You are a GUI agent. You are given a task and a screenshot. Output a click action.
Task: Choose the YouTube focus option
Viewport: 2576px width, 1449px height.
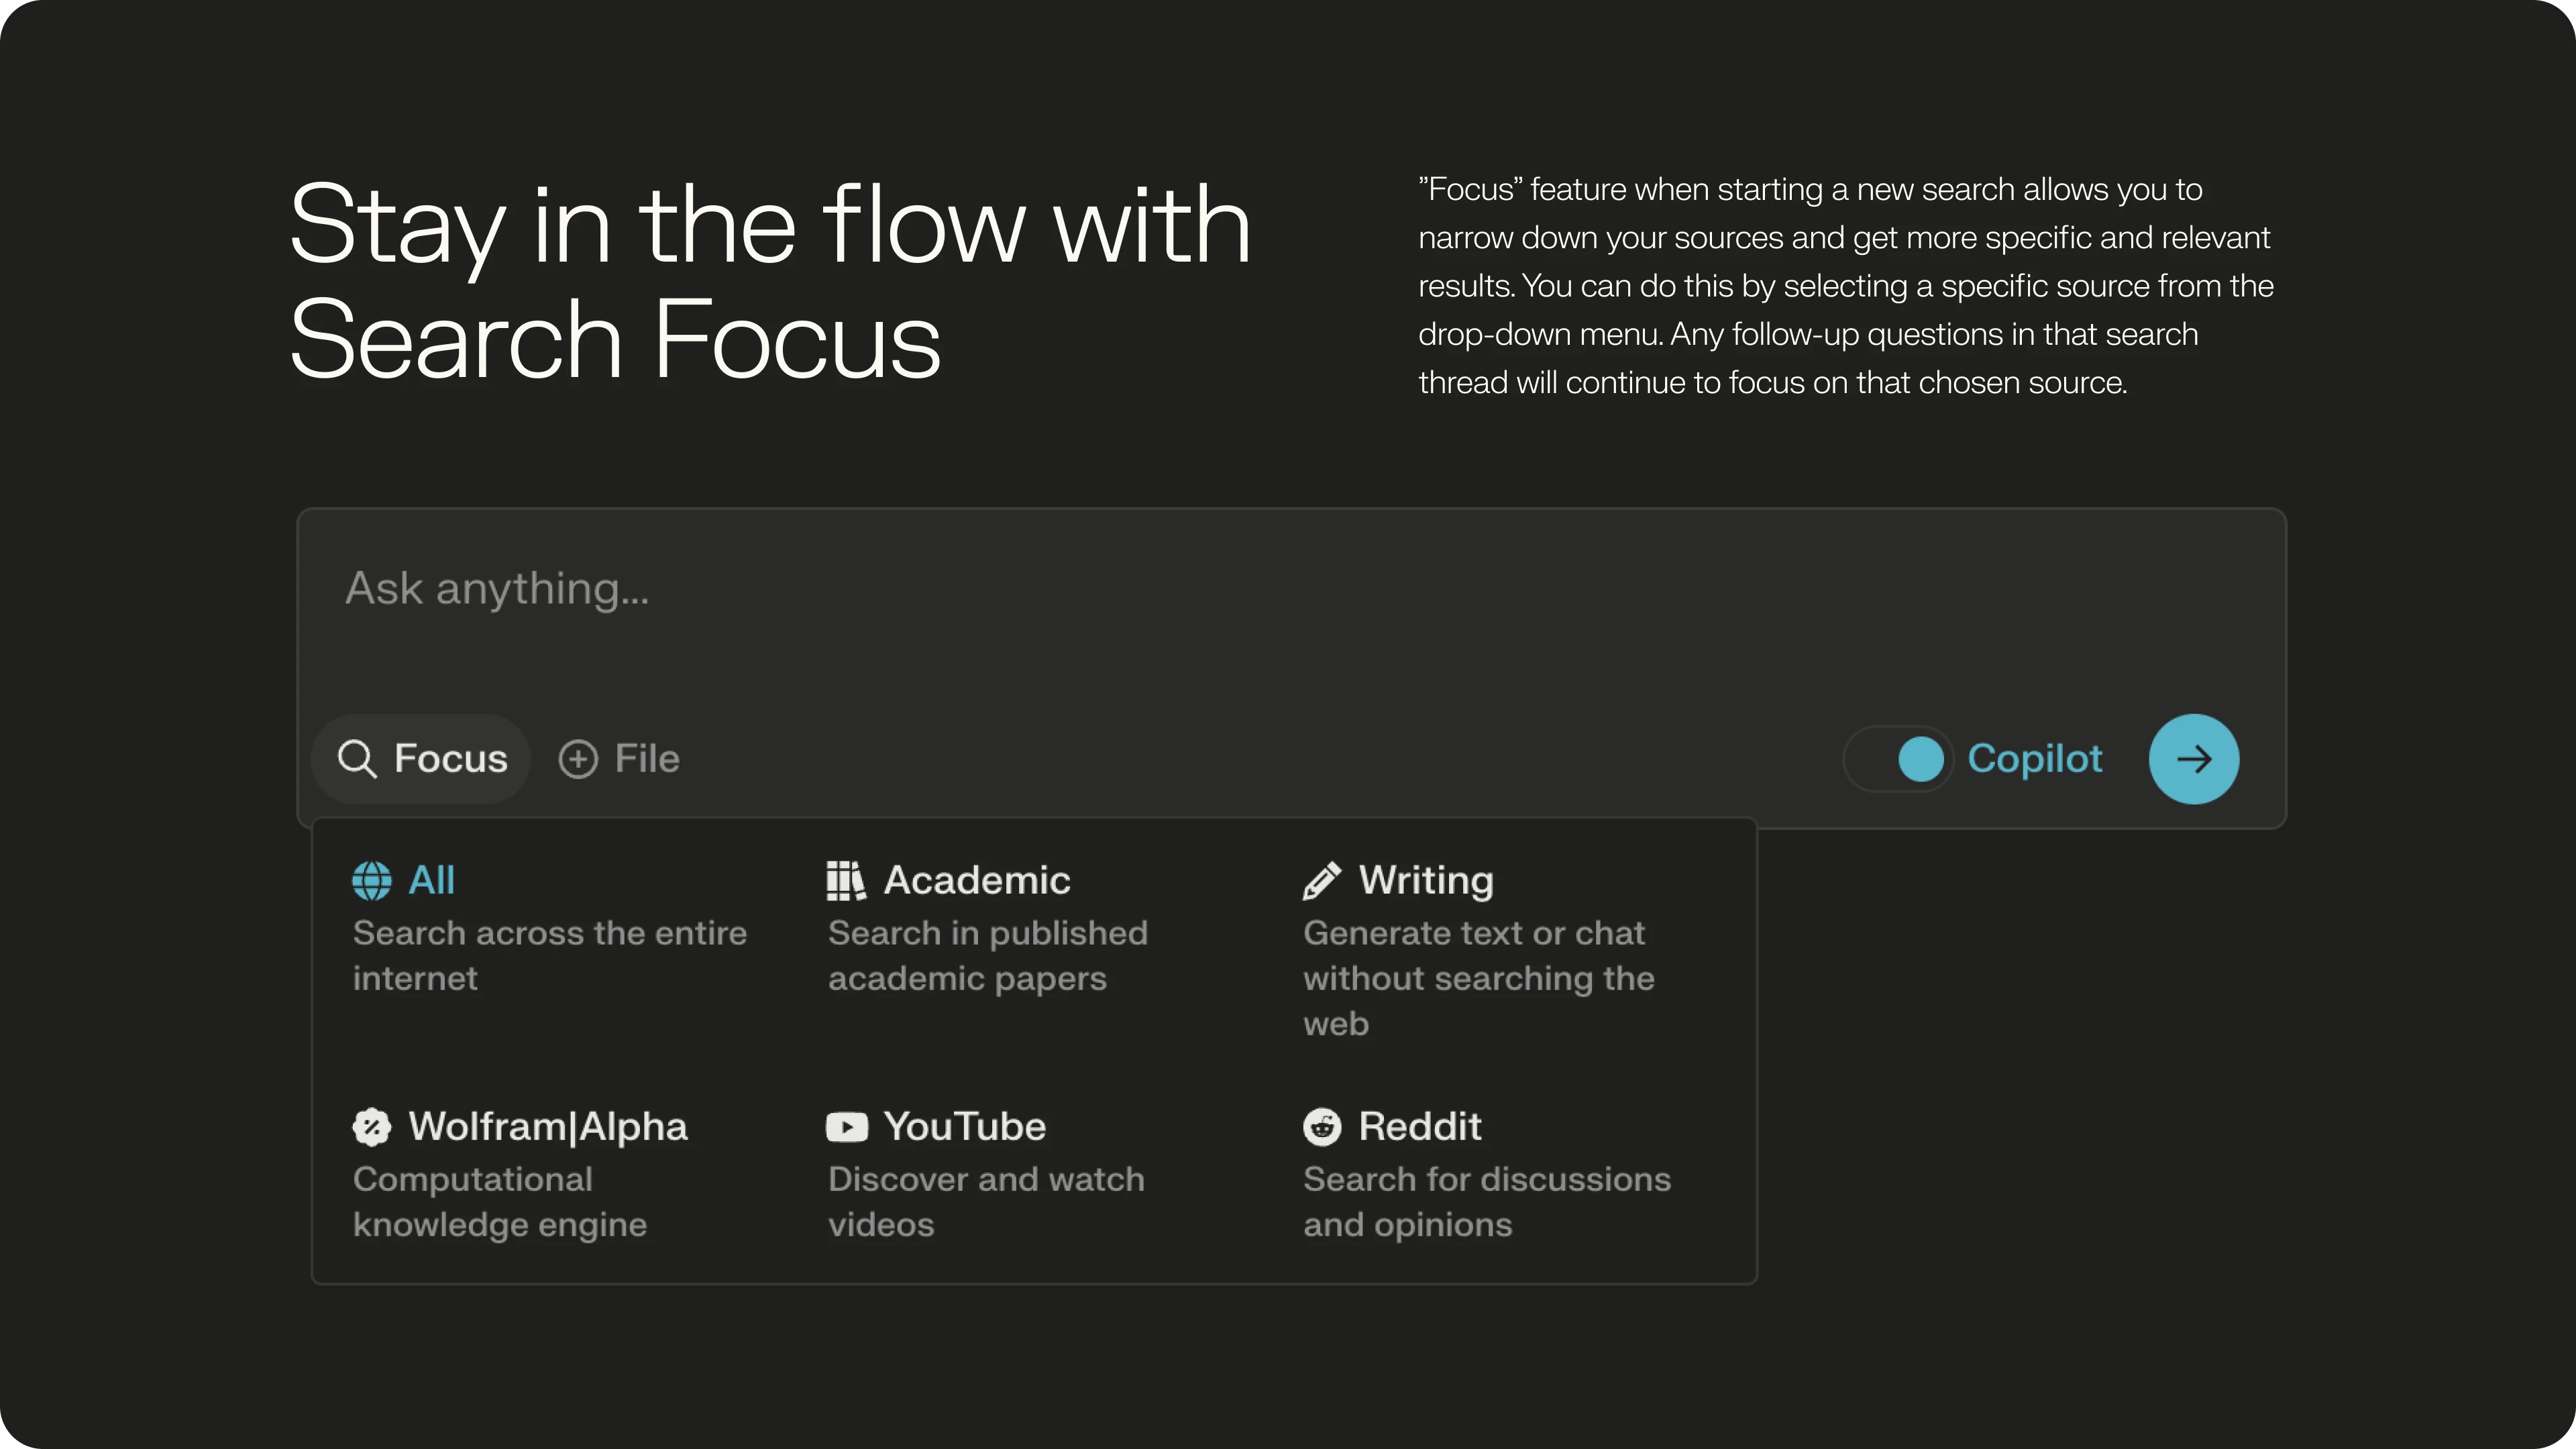coord(964,1127)
